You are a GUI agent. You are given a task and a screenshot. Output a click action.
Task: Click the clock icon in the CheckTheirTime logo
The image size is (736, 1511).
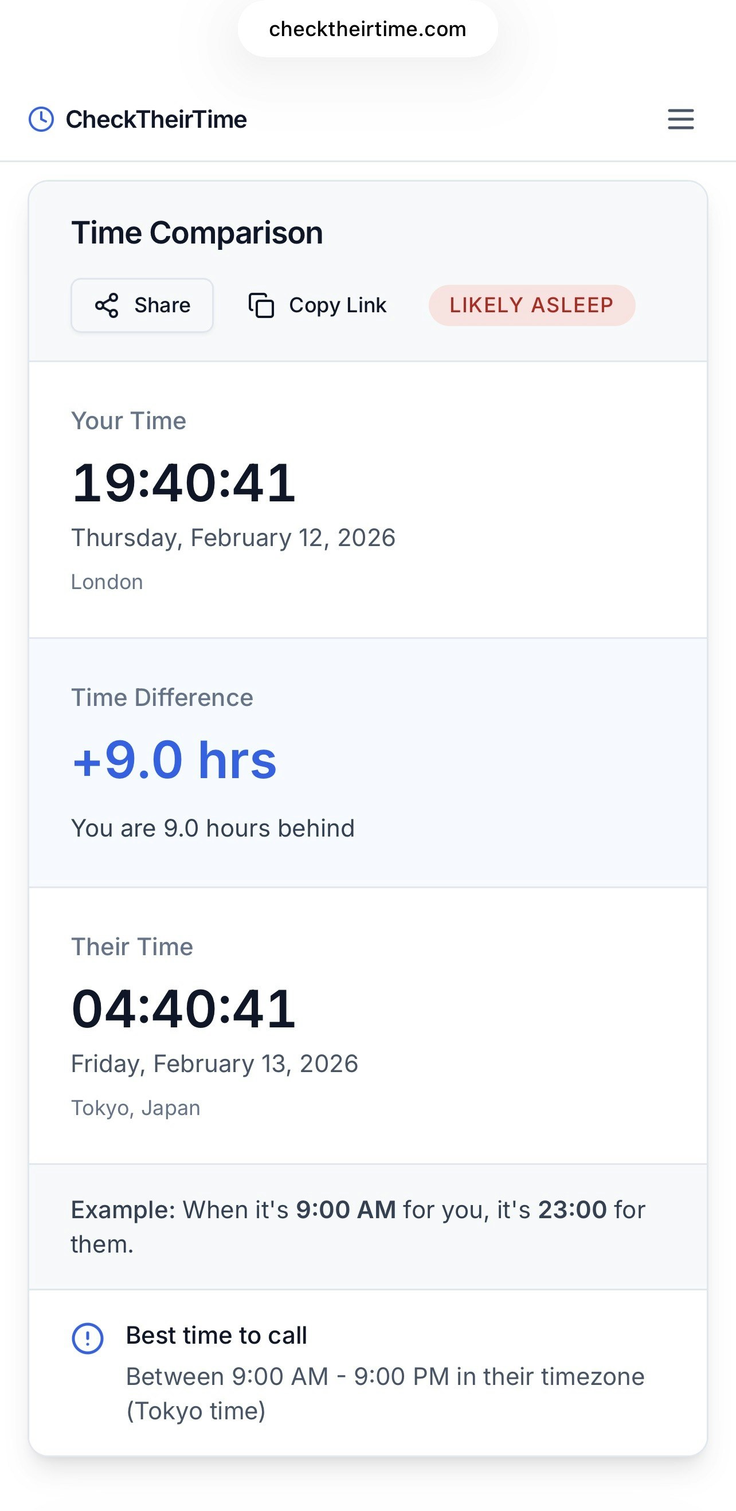[x=41, y=120]
